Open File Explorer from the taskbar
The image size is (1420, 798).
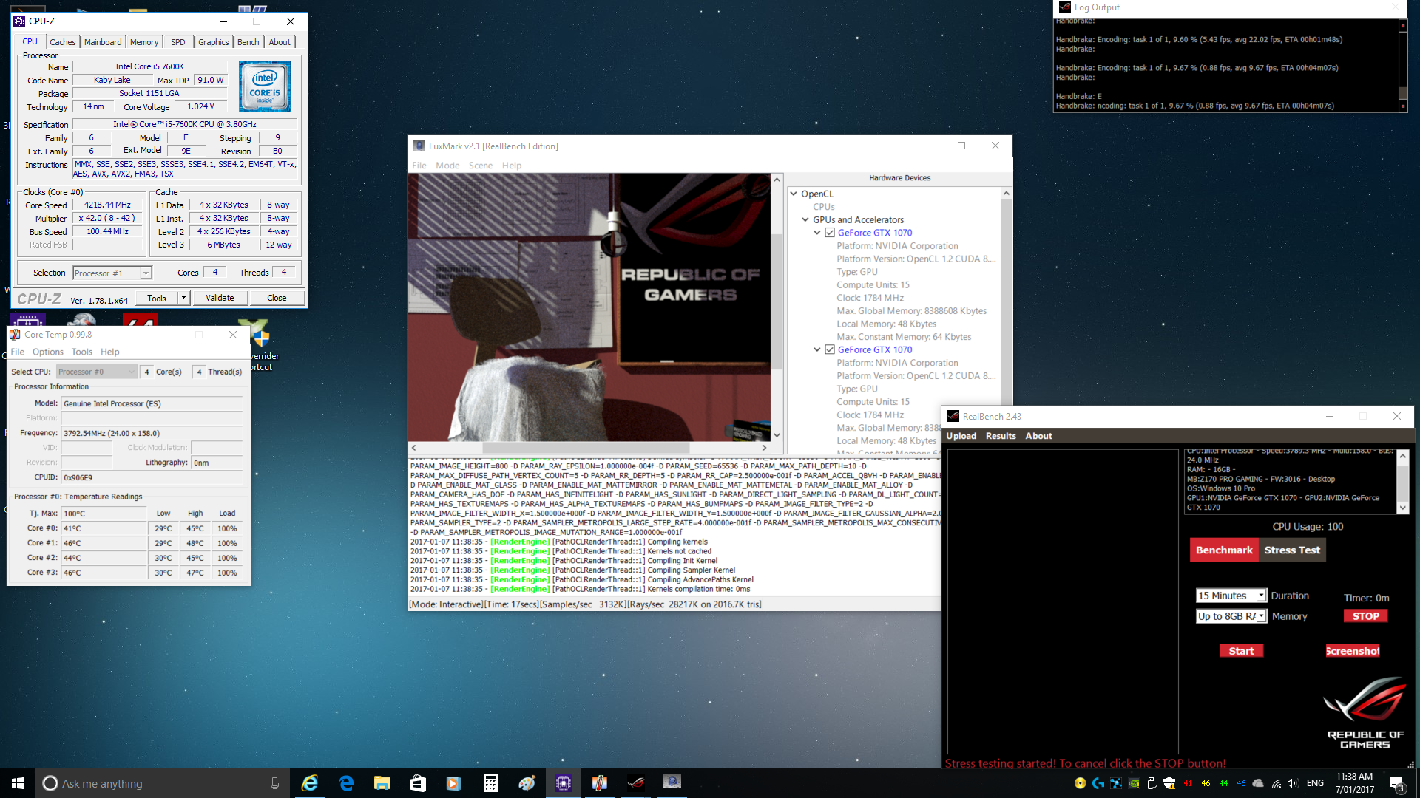click(x=382, y=783)
